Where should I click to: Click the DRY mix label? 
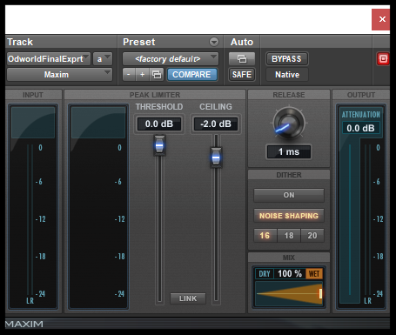[265, 274]
